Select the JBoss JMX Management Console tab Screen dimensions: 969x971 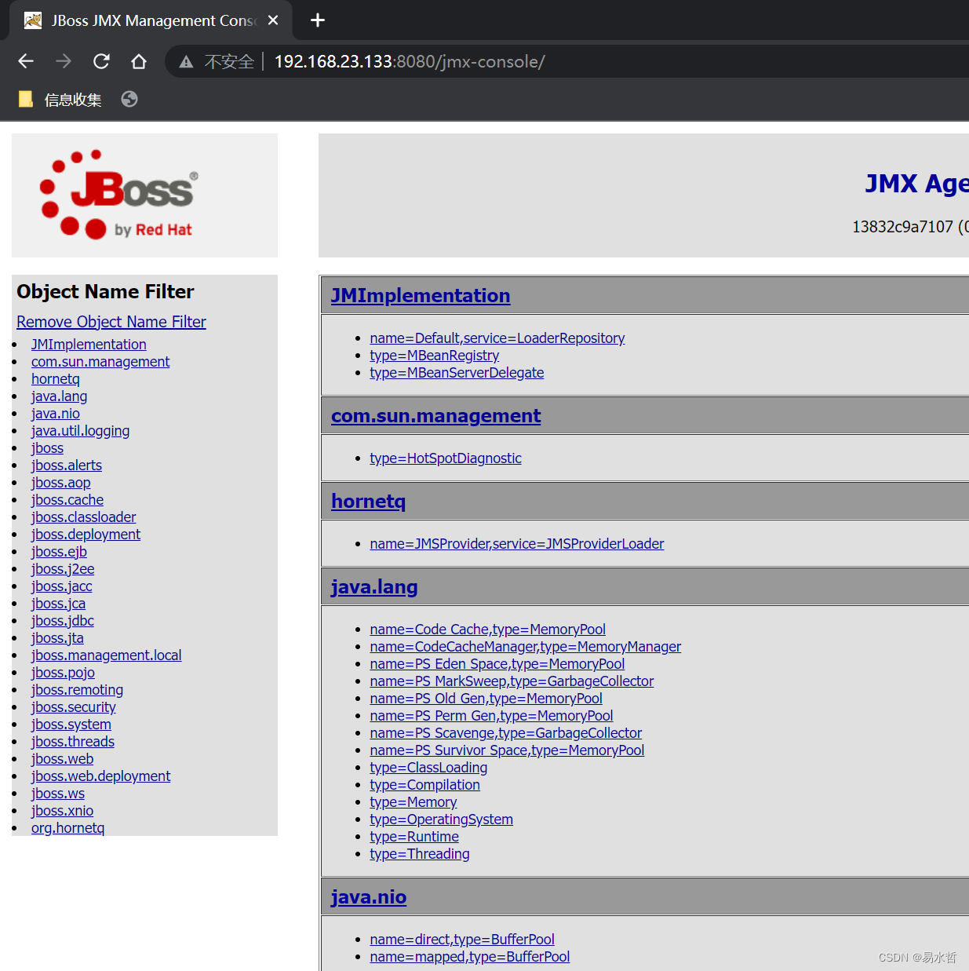[151, 20]
